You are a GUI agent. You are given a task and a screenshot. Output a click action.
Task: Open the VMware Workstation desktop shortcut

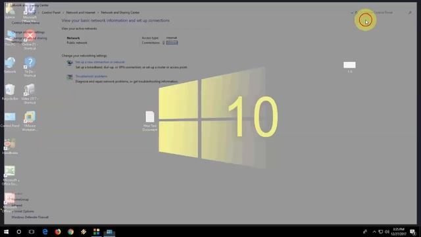[x=30, y=121]
